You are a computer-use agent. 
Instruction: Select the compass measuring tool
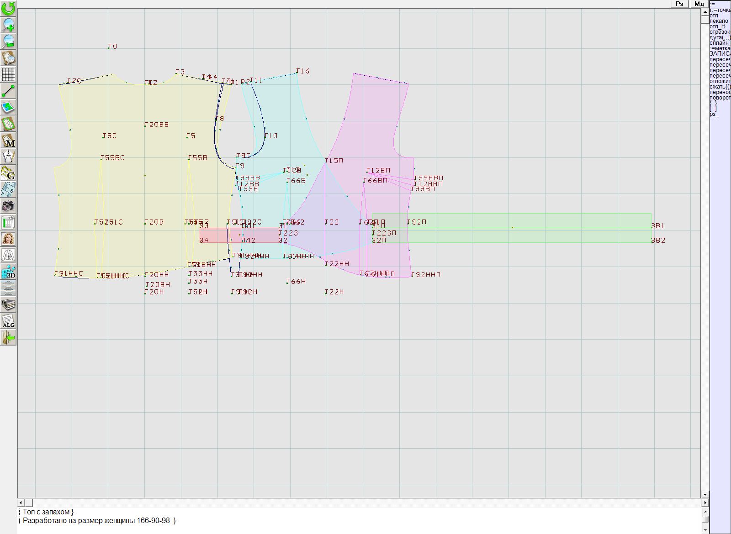pyautogui.click(x=8, y=157)
